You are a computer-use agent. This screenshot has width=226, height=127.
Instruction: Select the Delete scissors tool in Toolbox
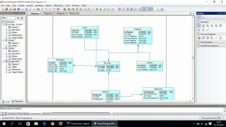pos(199,30)
